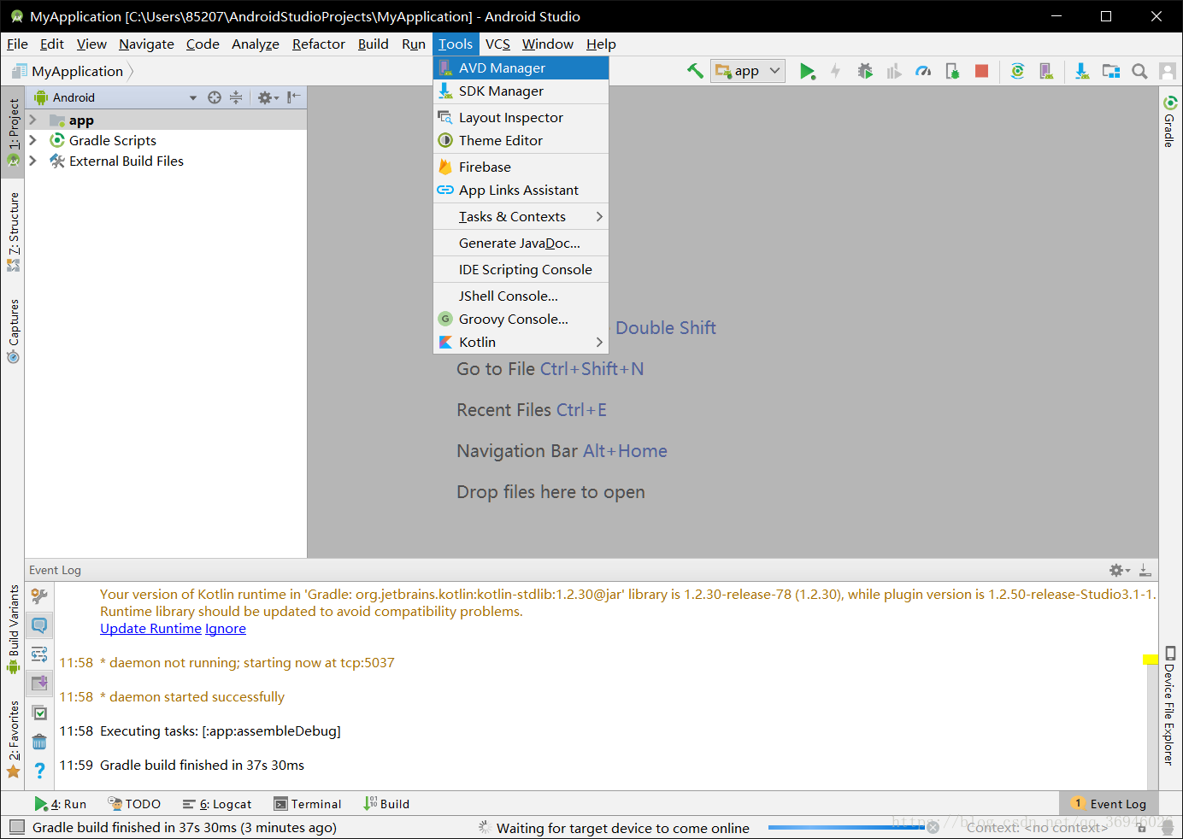Open the TODO bottom tab
The image size is (1183, 839).
134,804
